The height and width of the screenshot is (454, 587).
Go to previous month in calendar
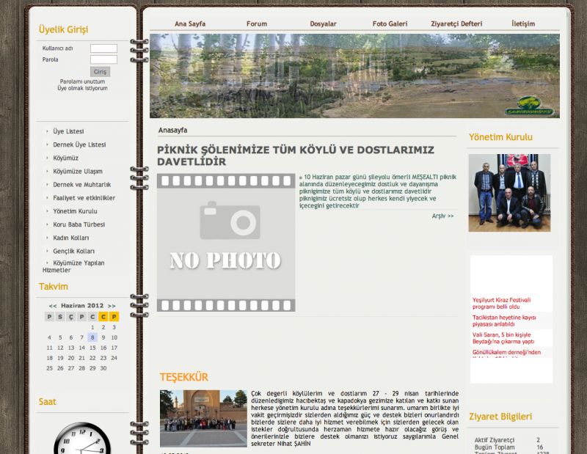pyautogui.click(x=53, y=306)
